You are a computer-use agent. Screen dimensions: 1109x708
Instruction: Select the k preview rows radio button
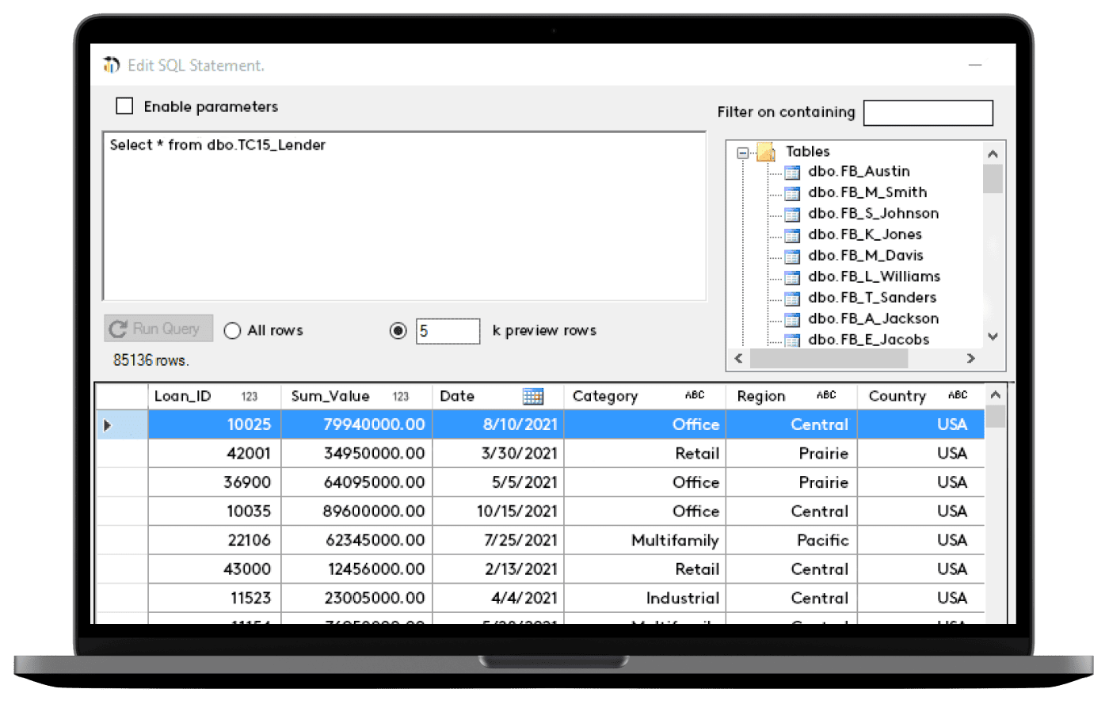coord(398,331)
